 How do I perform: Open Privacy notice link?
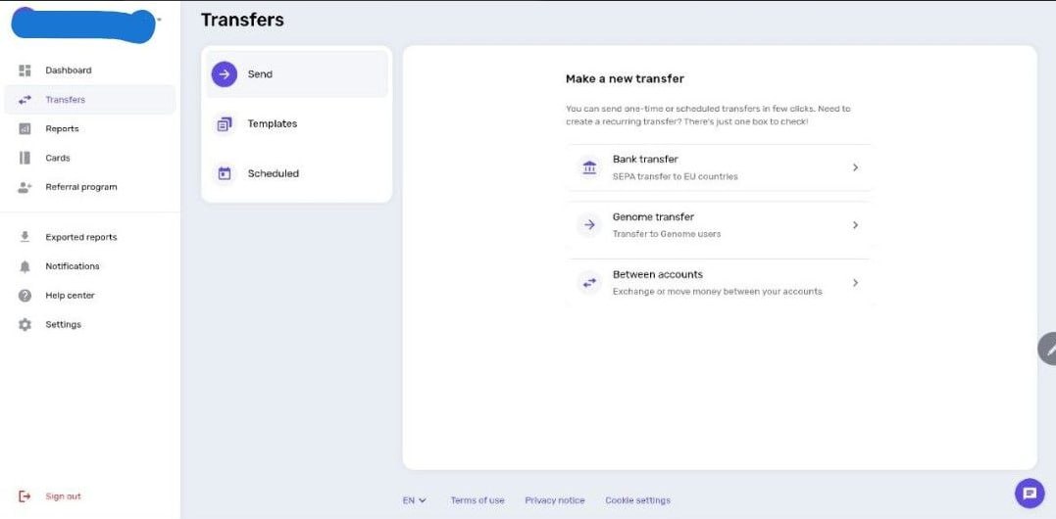555,500
